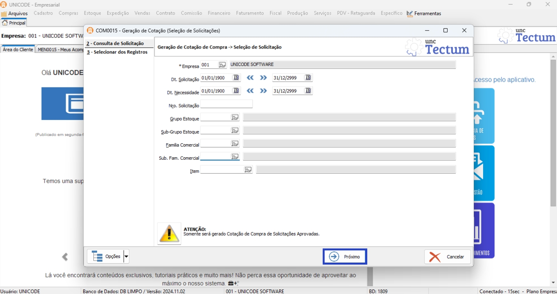The image size is (557, 294).
Task: Open the Família Comercial lookup icon
Action: click(x=235, y=144)
